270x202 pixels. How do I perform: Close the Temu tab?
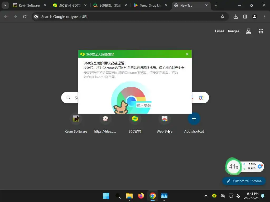tap(166, 6)
